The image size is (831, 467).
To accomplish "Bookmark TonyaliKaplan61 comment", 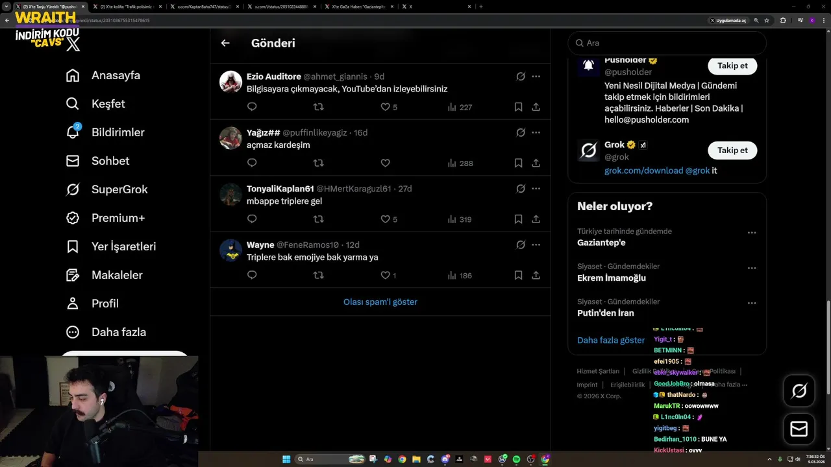I will (x=518, y=219).
